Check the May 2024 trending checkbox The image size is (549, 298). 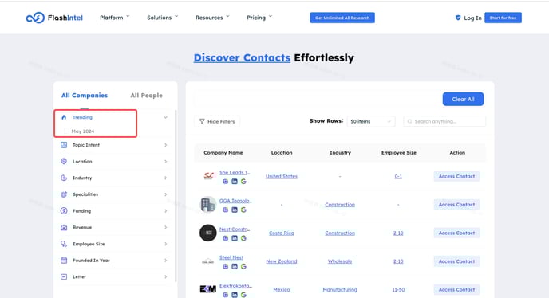[66, 131]
